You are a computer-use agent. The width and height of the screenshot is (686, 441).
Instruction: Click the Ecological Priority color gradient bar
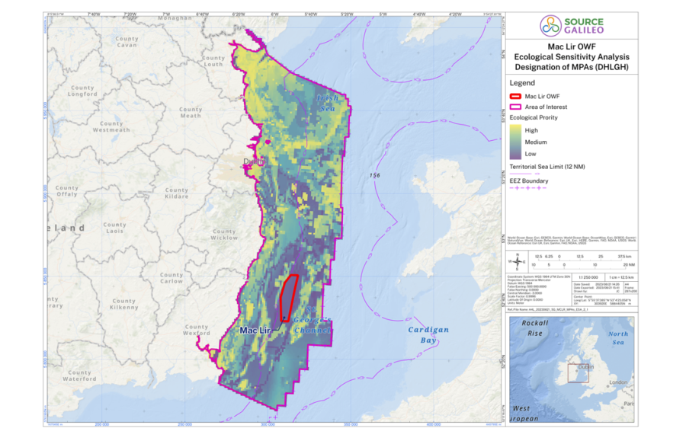click(515, 142)
